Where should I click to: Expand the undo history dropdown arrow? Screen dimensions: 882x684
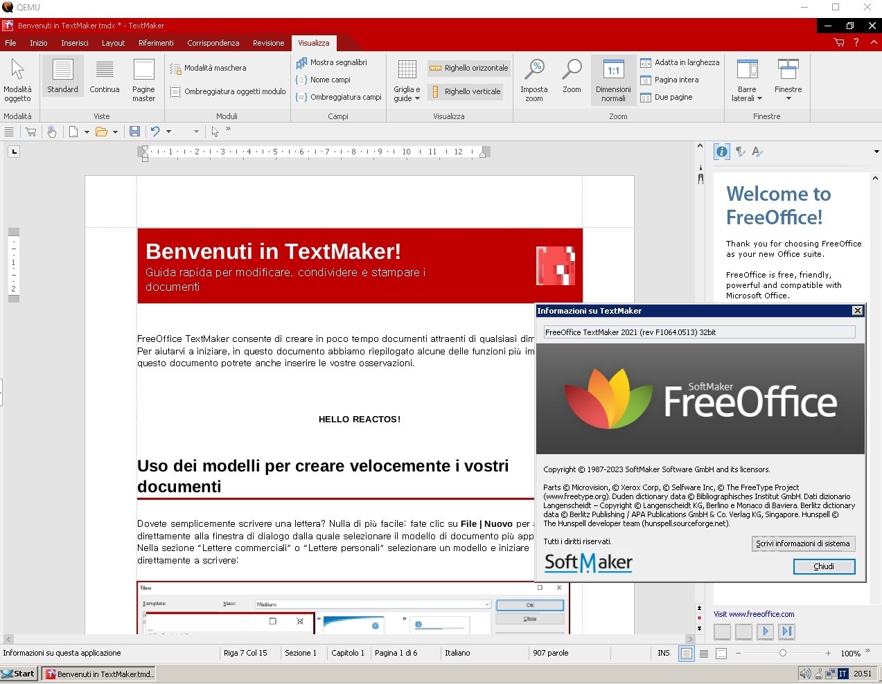[x=168, y=132]
